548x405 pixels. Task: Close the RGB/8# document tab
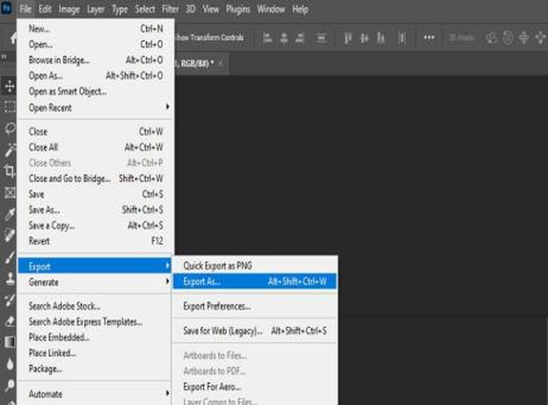pos(220,63)
